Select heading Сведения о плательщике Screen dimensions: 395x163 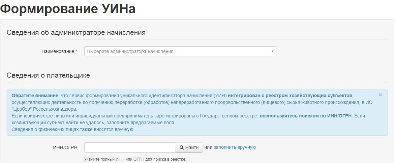[x=48, y=75]
